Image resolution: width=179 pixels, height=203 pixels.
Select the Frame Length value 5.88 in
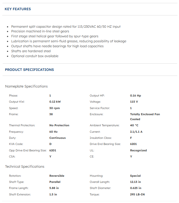pyautogui.click(x=54, y=188)
